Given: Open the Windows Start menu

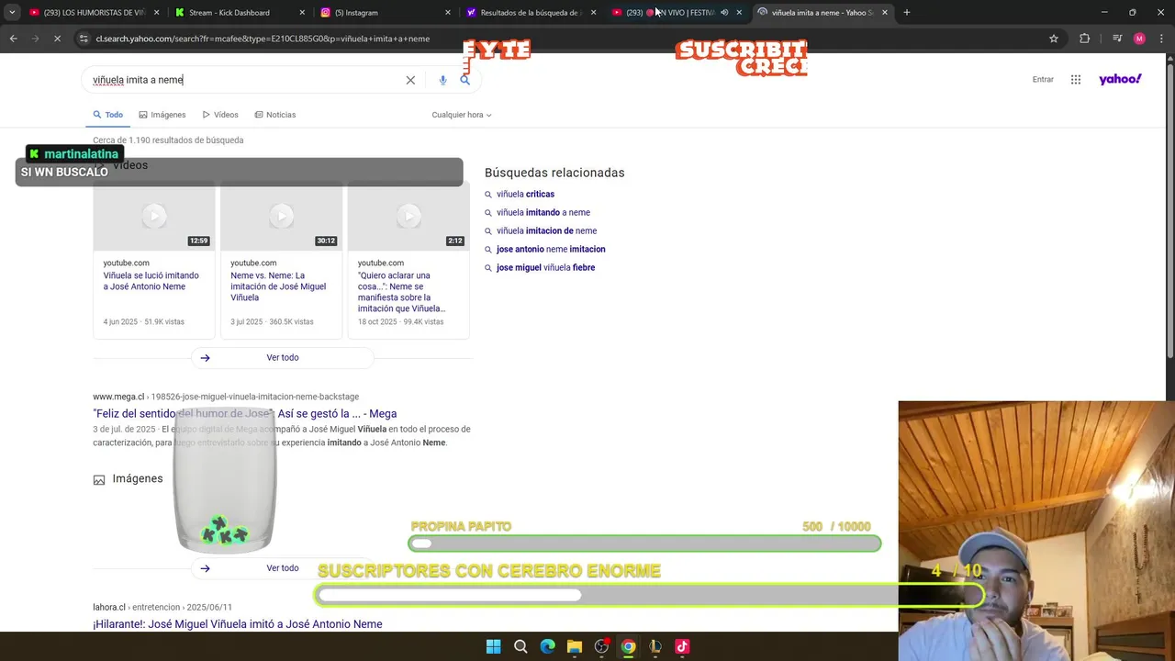Looking at the screenshot, I should pos(493,646).
